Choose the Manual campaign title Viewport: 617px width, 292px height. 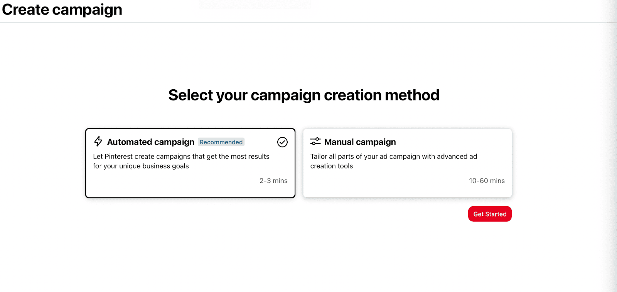(x=360, y=142)
